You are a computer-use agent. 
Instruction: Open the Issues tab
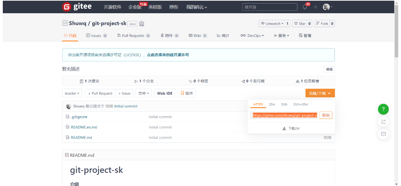(96, 36)
